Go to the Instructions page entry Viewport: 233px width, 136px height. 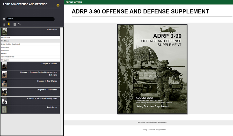click(5, 47)
